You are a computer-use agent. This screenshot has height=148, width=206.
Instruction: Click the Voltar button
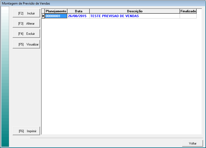(x=193, y=143)
